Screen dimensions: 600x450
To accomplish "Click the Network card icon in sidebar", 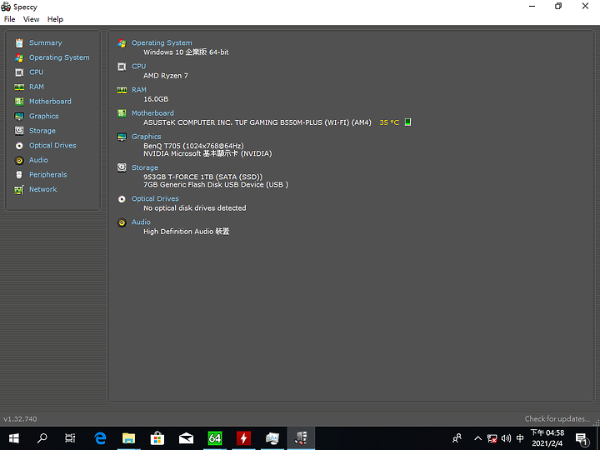I will (x=19, y=190).
